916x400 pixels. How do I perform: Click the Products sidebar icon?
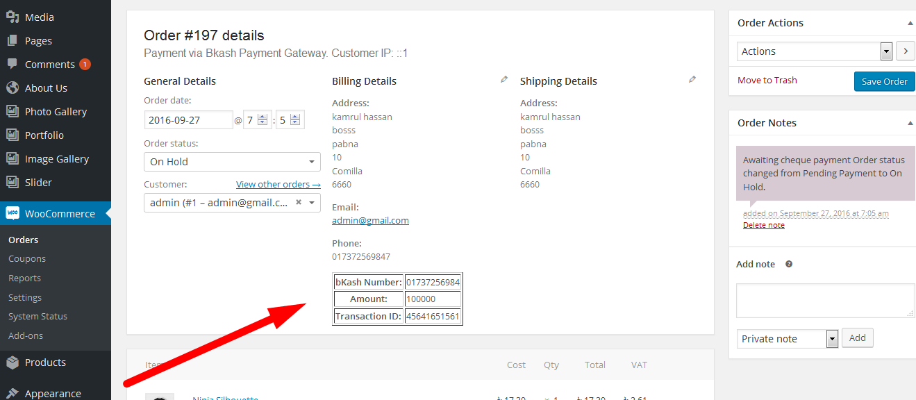point(12,362)
